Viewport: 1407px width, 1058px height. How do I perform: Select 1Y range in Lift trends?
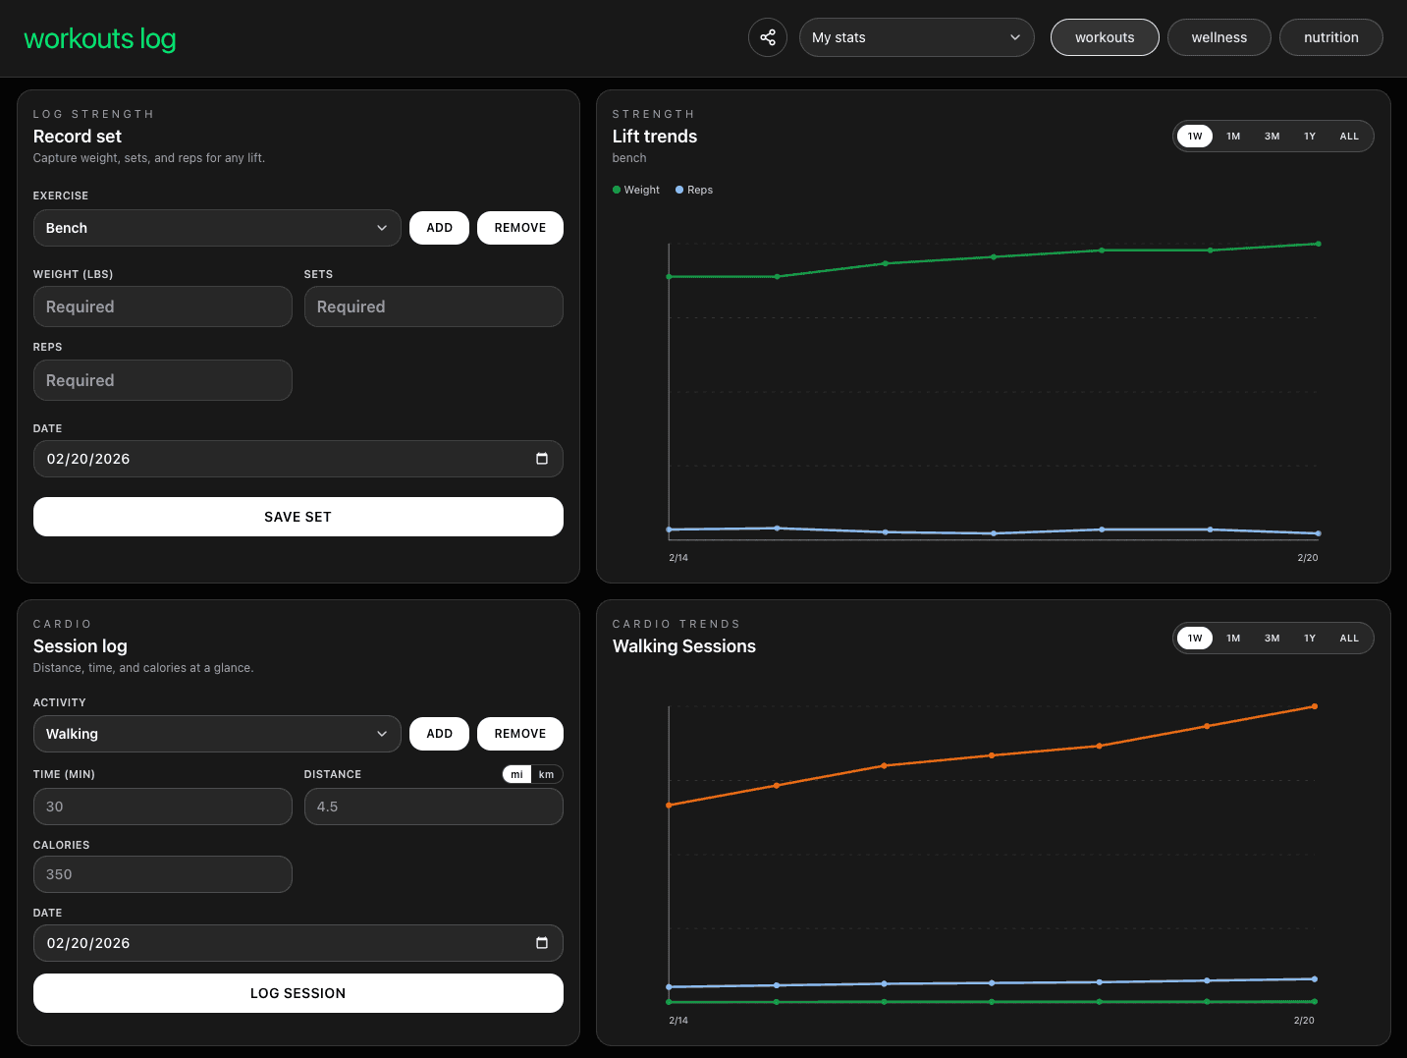pos(1310,137)
